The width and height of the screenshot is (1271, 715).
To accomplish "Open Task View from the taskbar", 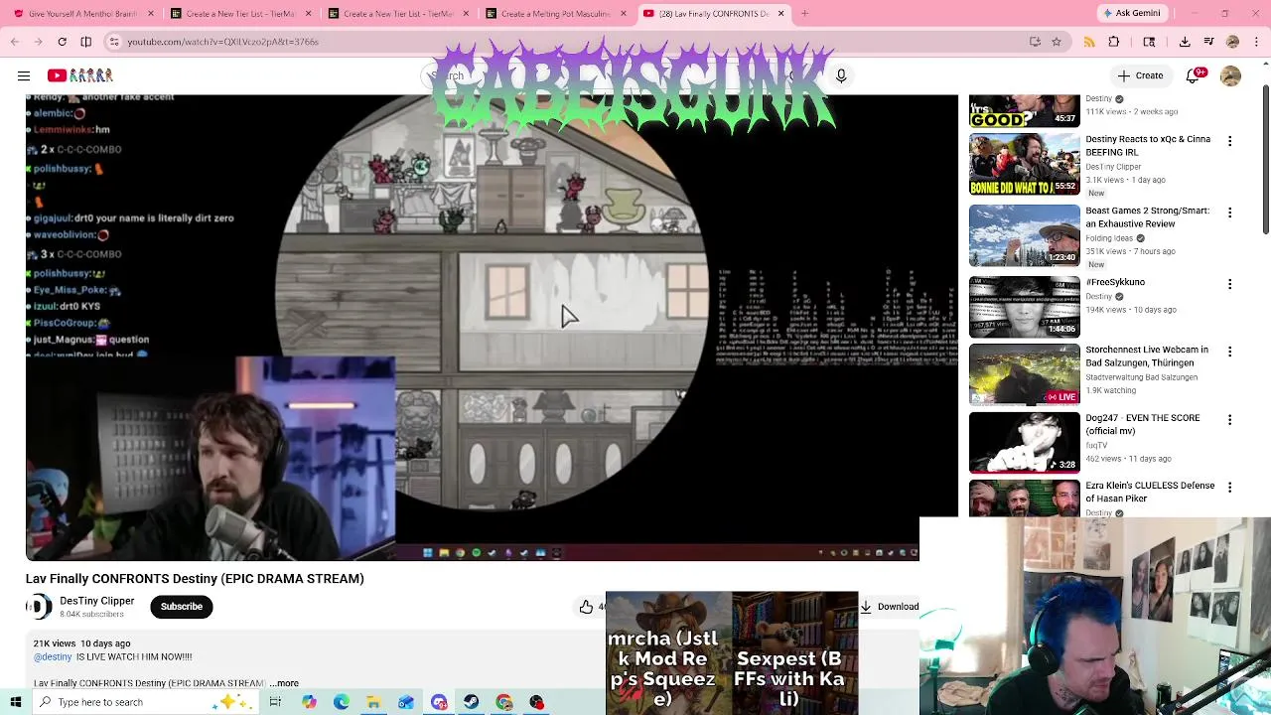I will point(275,702).
